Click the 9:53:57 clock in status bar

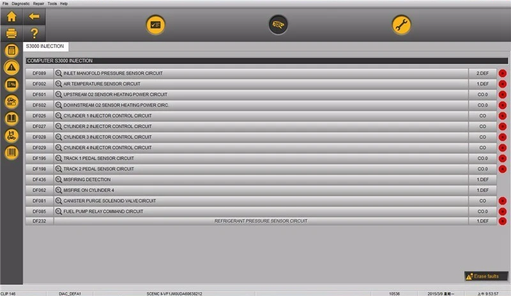488,293
